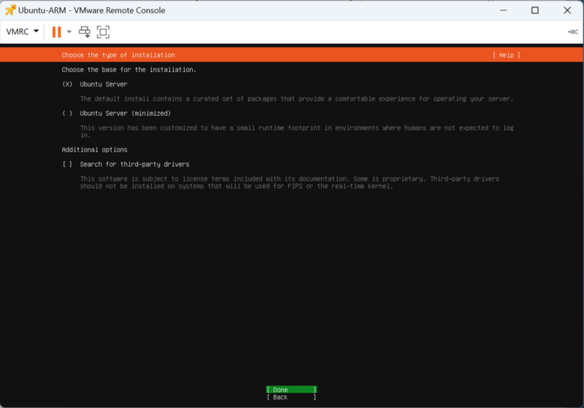Image resolution: width=584 pixels, height=408 pixels.
Task: Select Ubuntu Server (minimized) radio option
Action: (67, 114)
